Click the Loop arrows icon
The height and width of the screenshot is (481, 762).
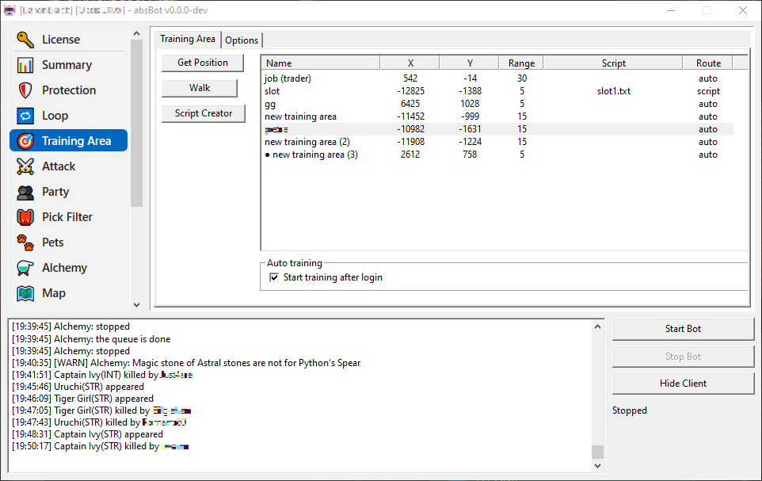(25, 116)
